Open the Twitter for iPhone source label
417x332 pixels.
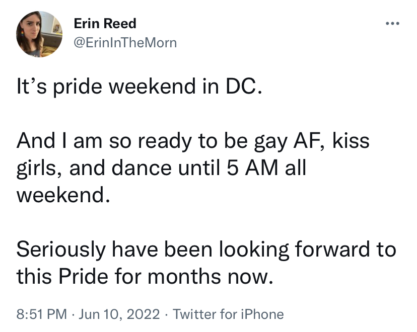[x=228, y=315]
